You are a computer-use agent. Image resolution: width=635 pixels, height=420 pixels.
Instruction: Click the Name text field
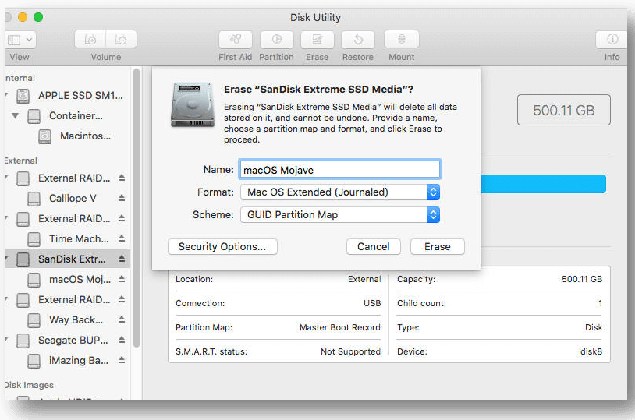(339, 169)
